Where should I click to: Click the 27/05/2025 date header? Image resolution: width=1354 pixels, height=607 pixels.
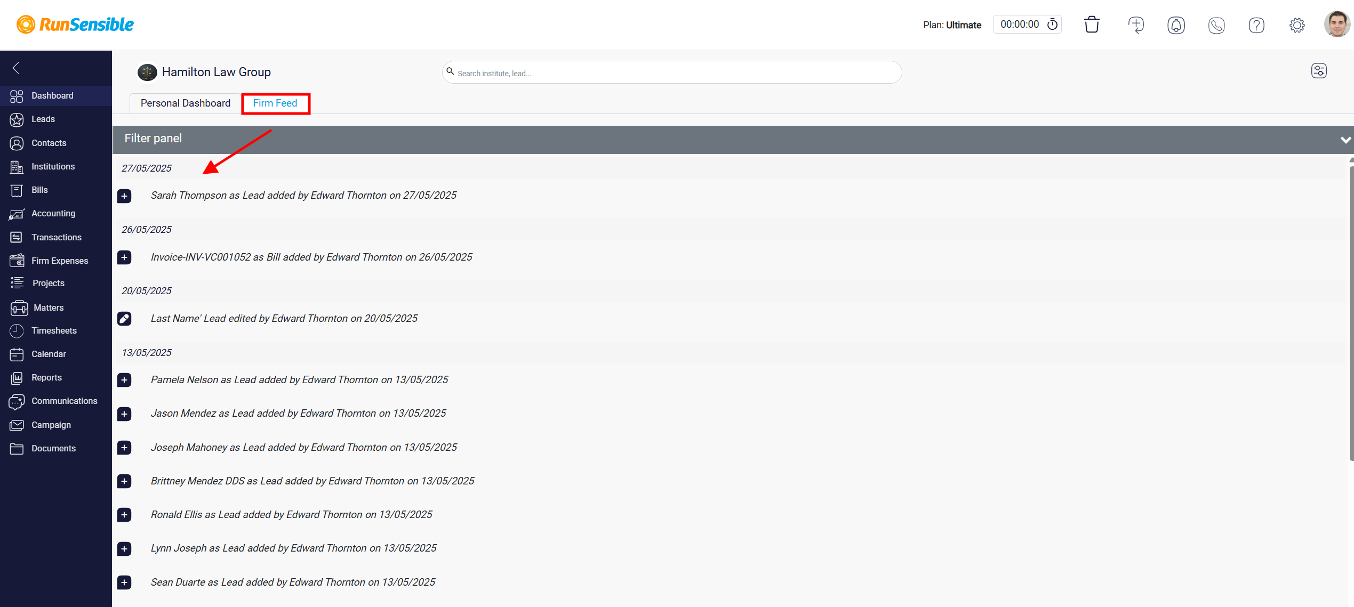coord(147,168)
